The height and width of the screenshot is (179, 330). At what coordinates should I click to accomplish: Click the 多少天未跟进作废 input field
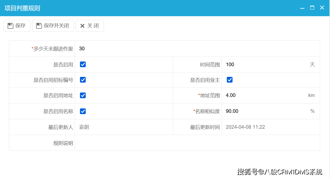click(196, 49)
